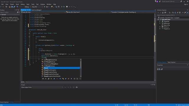Image resolution: width=189 pixels, height=106 pixels.
Task: Expand the Properties node in Solution Explorer
Action: [x=160, y=21]
